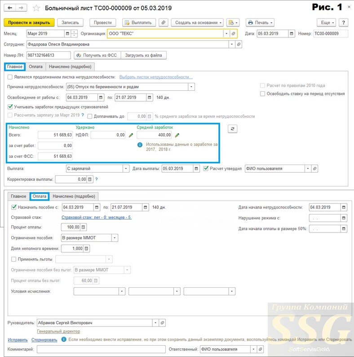Screen dimensions: 354x357
Task: Open the Руководитель record with open icon
Action: coord(162,323)
